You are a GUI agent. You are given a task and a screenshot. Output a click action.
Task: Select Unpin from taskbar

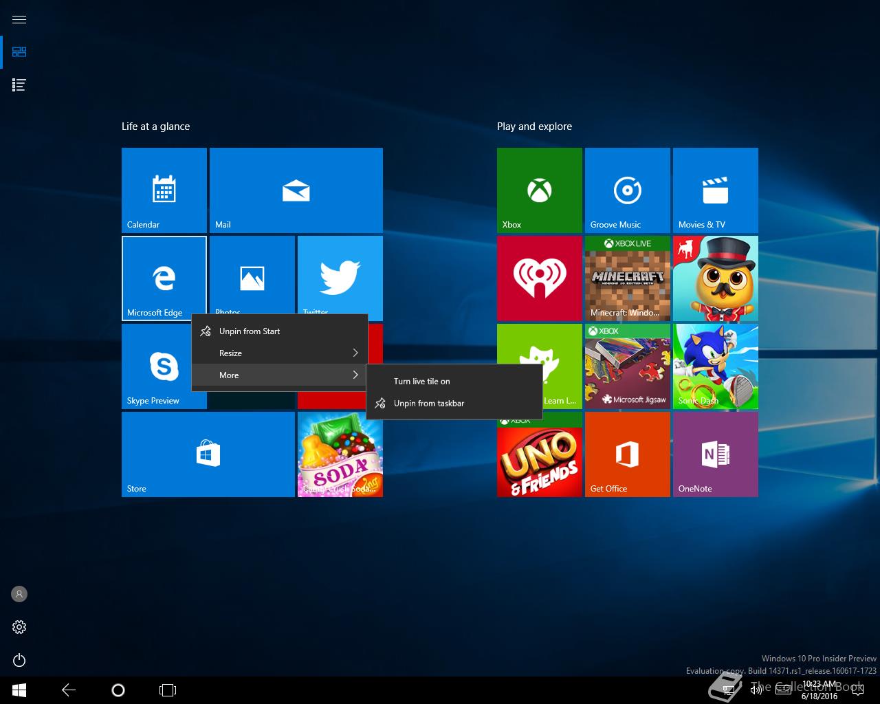click(x=454, y=404)
